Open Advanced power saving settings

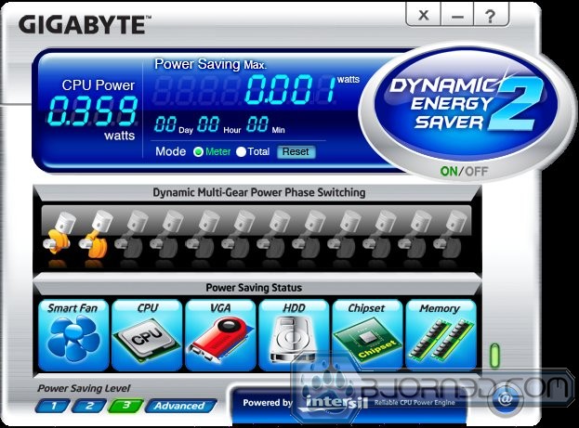pos(180,406)
